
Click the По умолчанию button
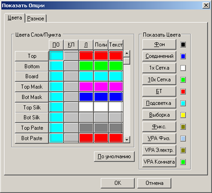pos(114,156)
